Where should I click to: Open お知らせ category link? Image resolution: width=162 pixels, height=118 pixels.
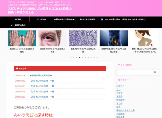pos(120,86)
